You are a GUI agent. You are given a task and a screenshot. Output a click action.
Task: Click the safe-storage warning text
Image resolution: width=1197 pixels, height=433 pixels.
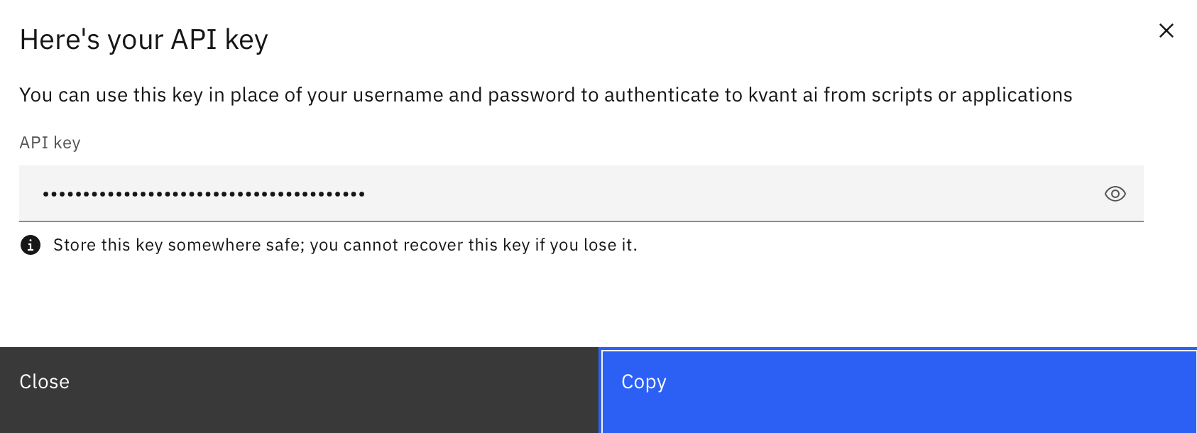pos(344,244)
